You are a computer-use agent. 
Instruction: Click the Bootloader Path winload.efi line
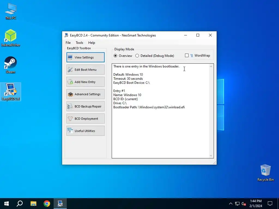coord(149,107)
